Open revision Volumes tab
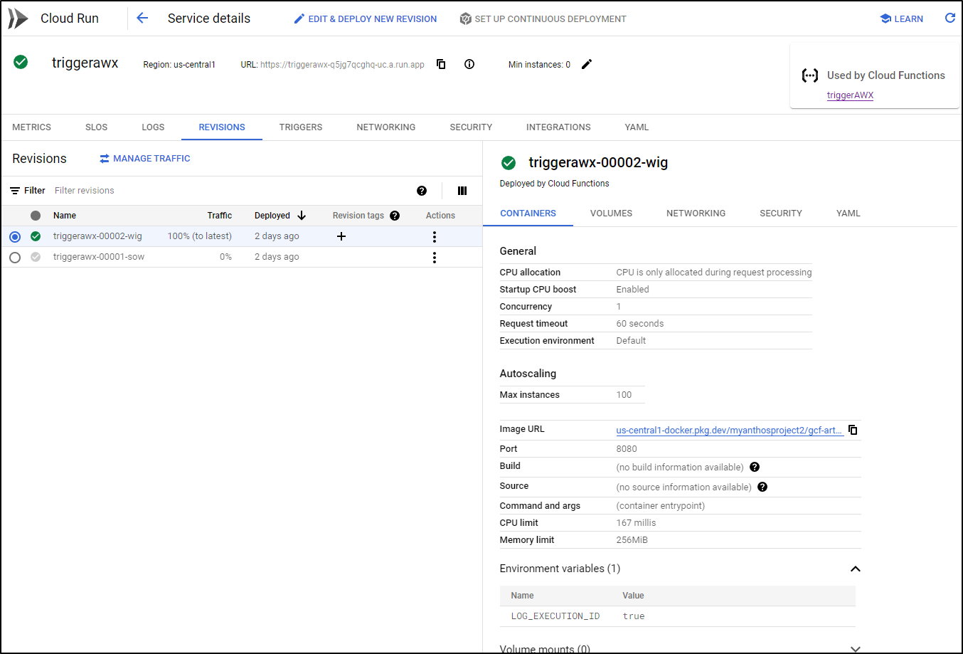Image resolution: width=963 pixels, height=654 pixels. [612, 213]
